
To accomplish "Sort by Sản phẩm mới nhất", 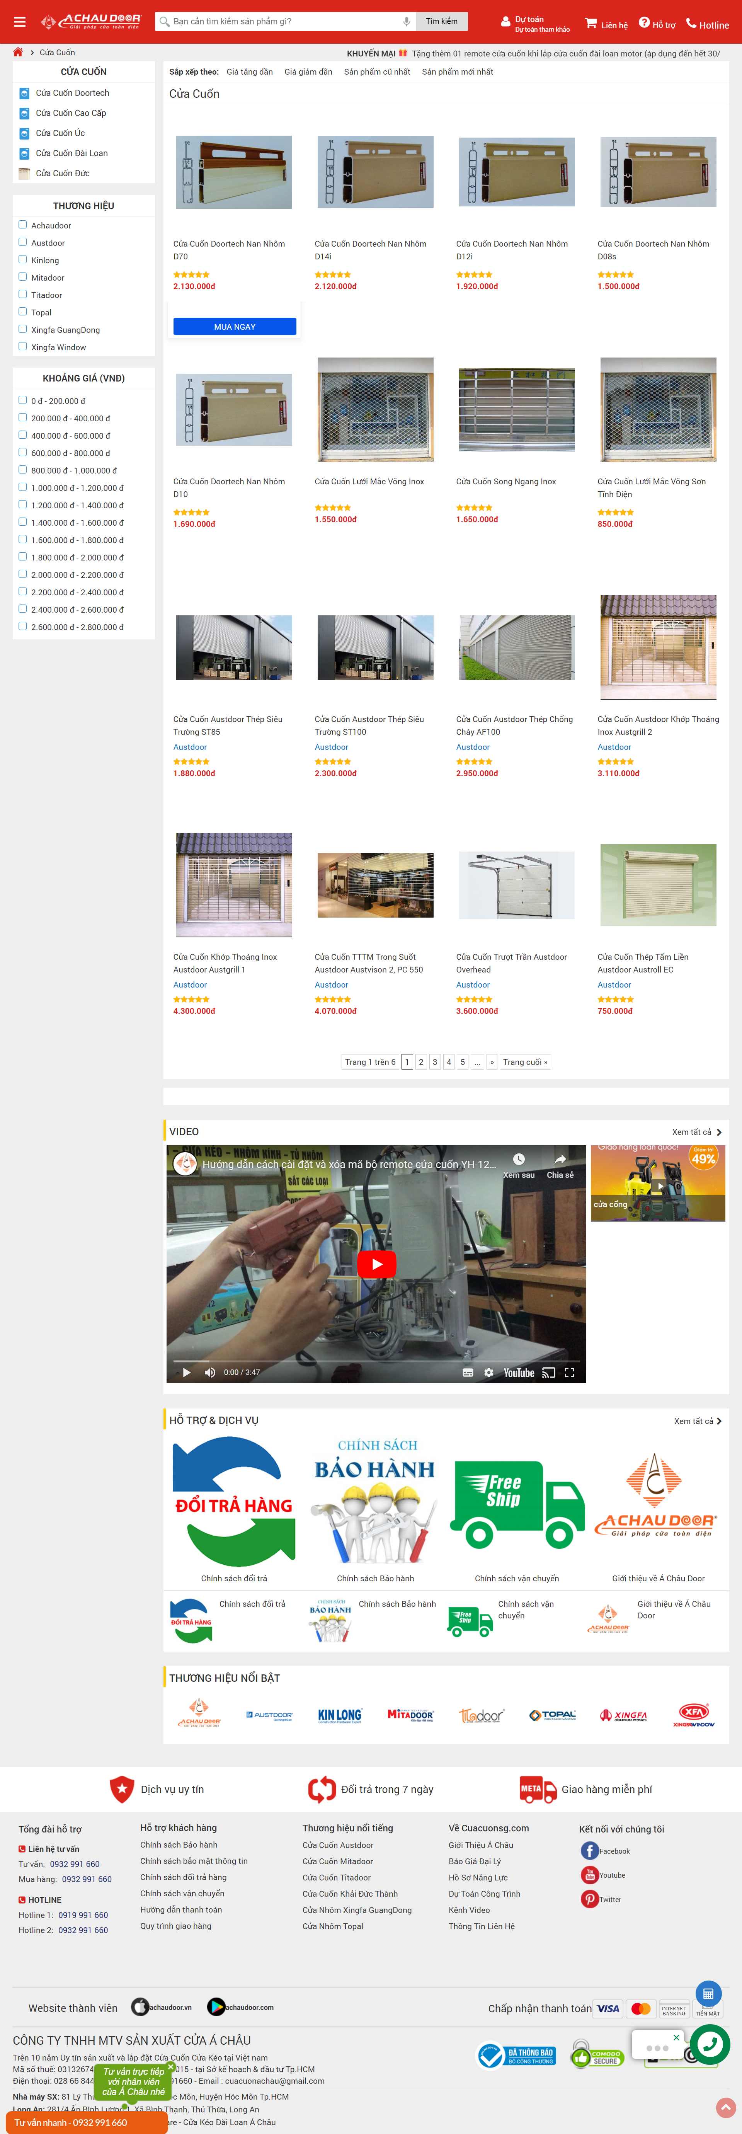I will pyautogui.click(x=457, y=72).
